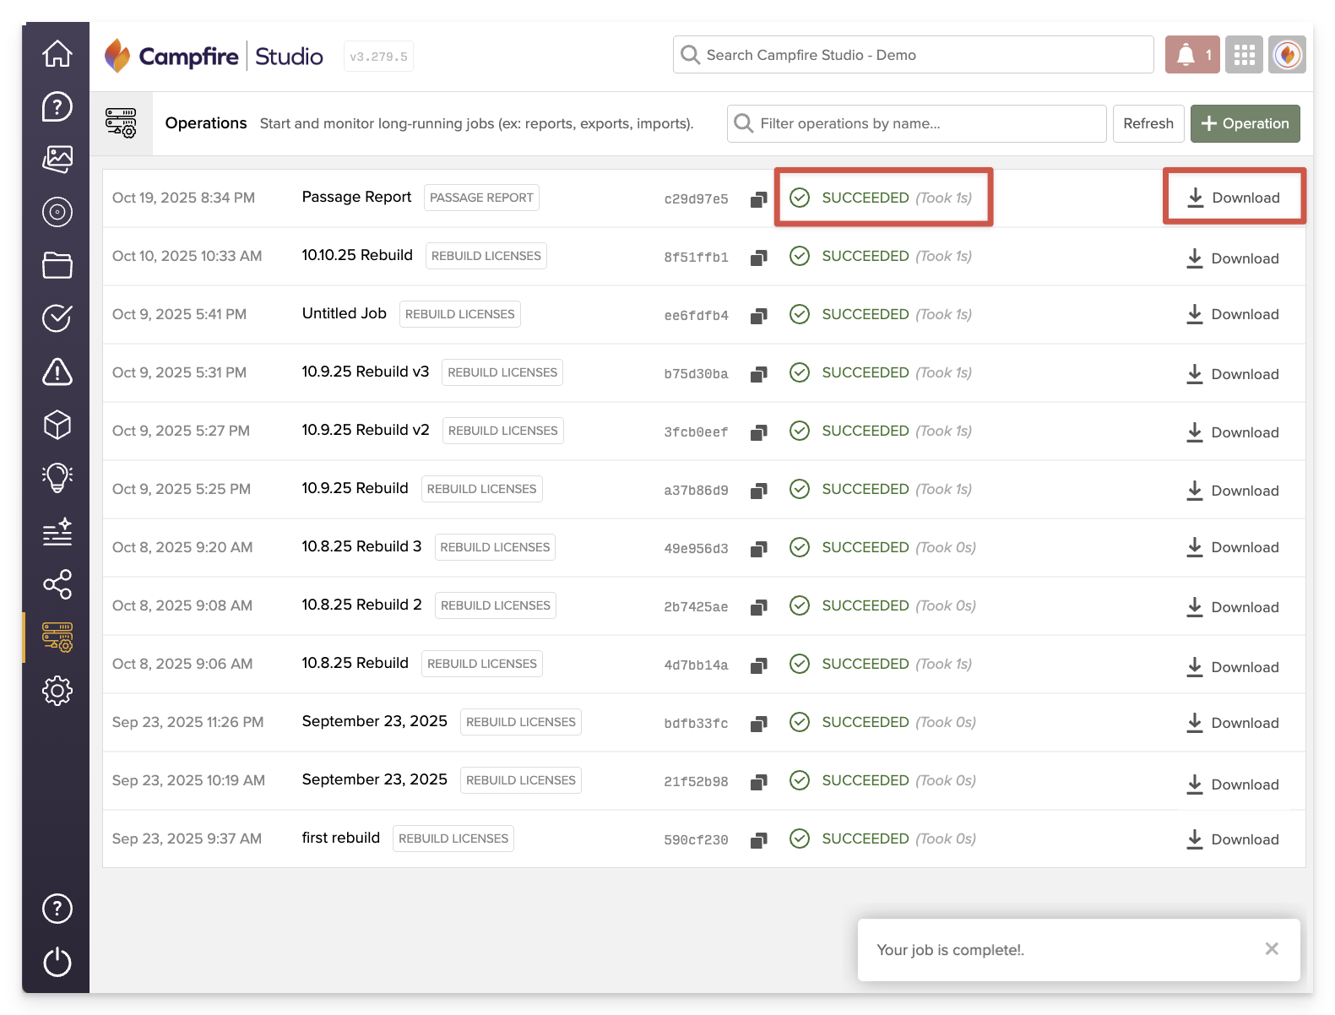Download the 10.9.25 Rebuild v3 result
Screen dimensions: 1335x1015
pyautogui.click(x=1233, y=374)
